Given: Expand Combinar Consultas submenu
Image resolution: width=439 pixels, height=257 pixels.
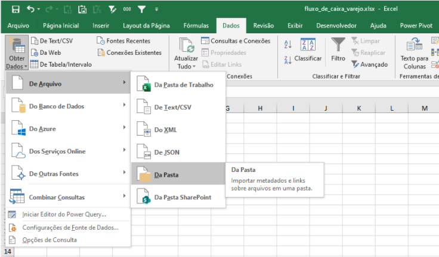Looking at the screenshot, I should (68, 197).
